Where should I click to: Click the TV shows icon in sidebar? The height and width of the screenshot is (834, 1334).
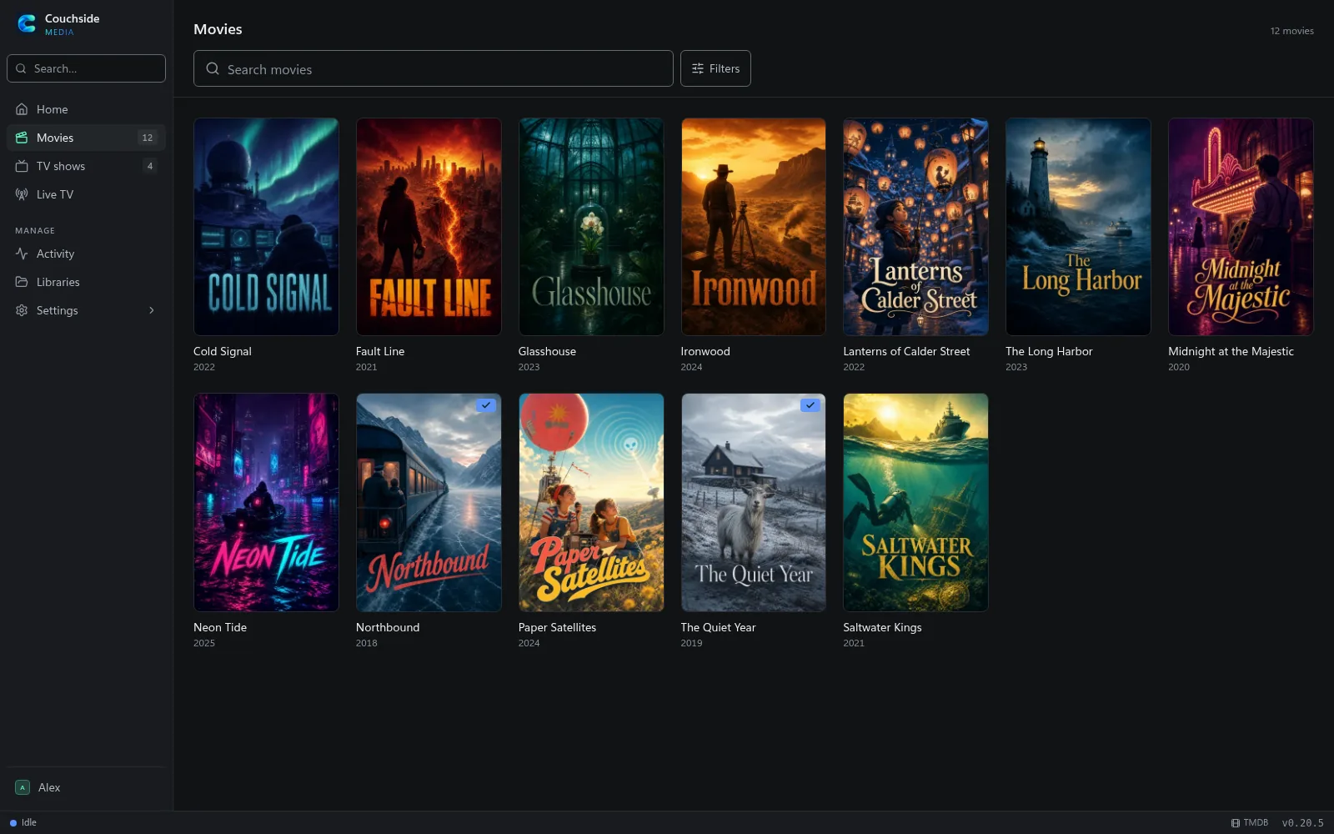tap(22, 166)
